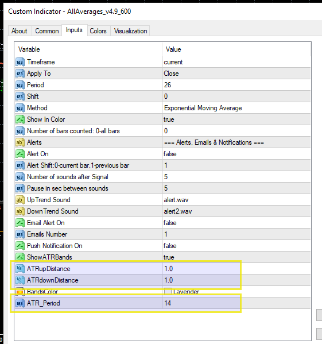
Task: Click the ATR_Period integer icon
Action: (x=20, y=303)
